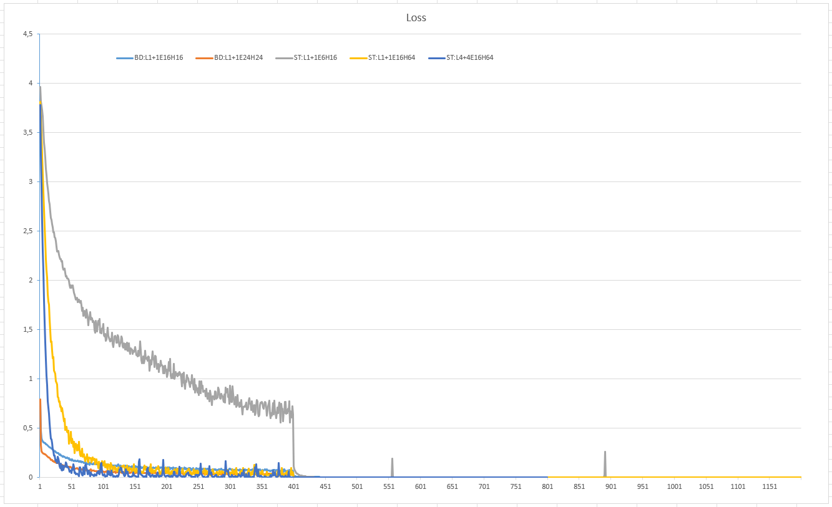The image size is (832, 507).
Task: Click the gray legend line marker
Action: click(284, 58)
